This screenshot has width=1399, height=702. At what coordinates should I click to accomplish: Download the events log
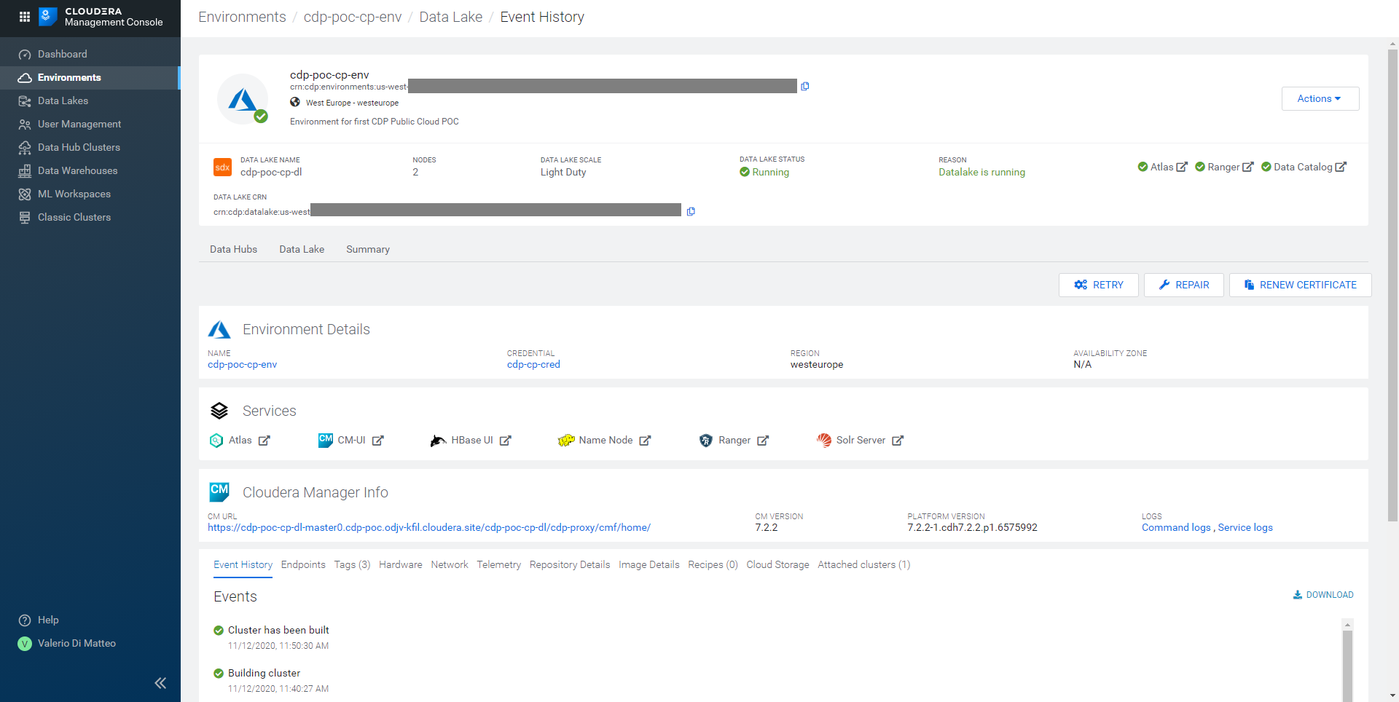pos(1323,595)
